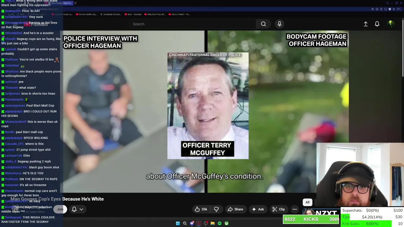This screenshot has height=227, width=404.
Task: Click chat username 'toxeyman'
Action: click(x=12, y=185)
